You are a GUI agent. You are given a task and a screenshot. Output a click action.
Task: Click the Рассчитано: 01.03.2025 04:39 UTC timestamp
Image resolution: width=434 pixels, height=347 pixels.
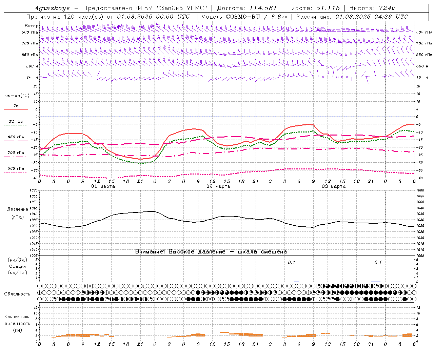tap(352, 17)
